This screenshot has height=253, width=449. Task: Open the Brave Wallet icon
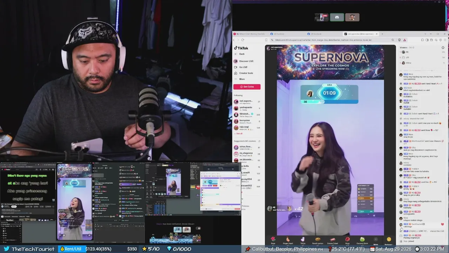coord(431,40)
